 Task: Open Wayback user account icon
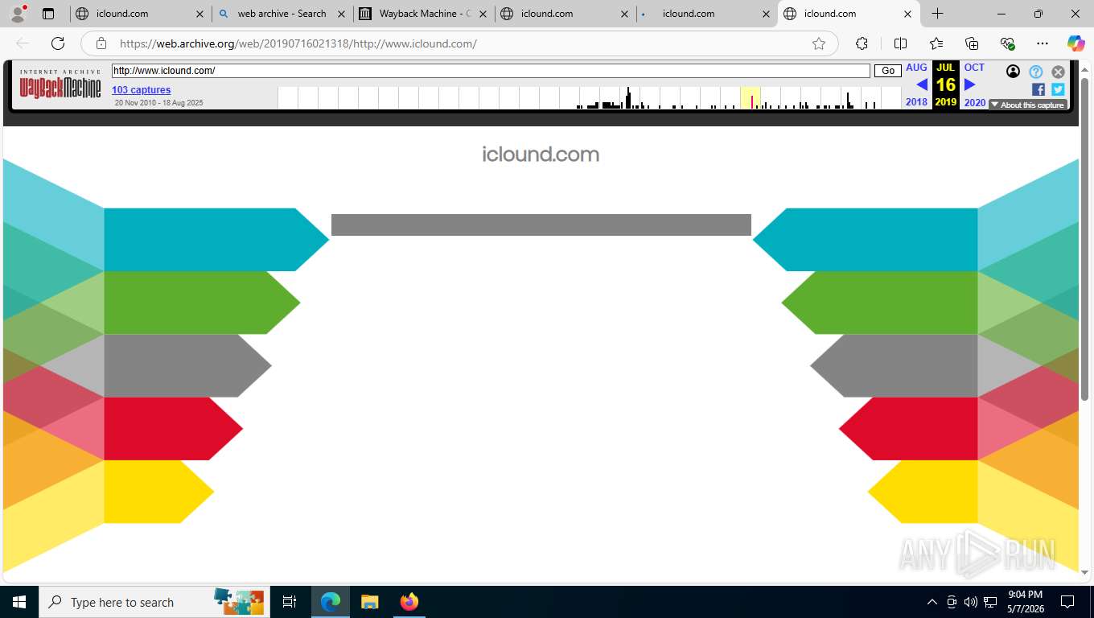[x=1013, y=72]
